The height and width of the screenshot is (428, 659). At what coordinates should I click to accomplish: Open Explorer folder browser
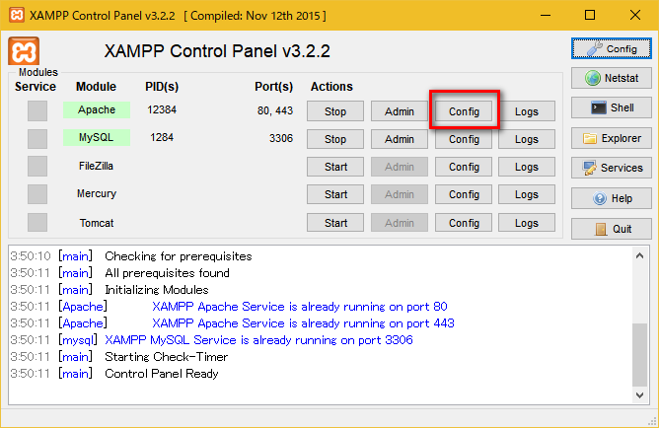[612, 138]
